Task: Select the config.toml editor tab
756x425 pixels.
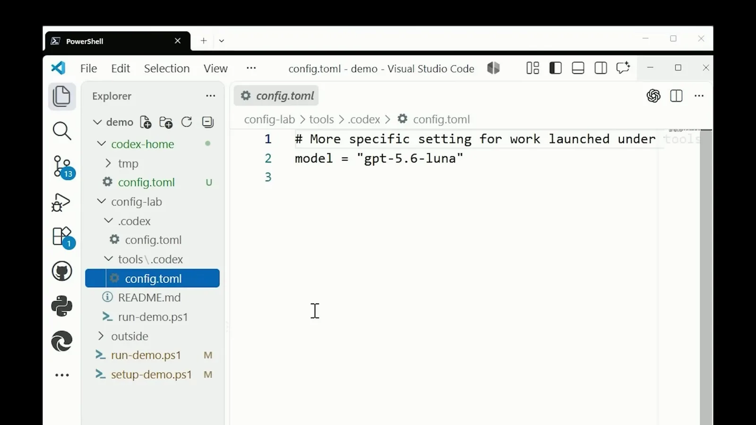Action: click(277, 96)
